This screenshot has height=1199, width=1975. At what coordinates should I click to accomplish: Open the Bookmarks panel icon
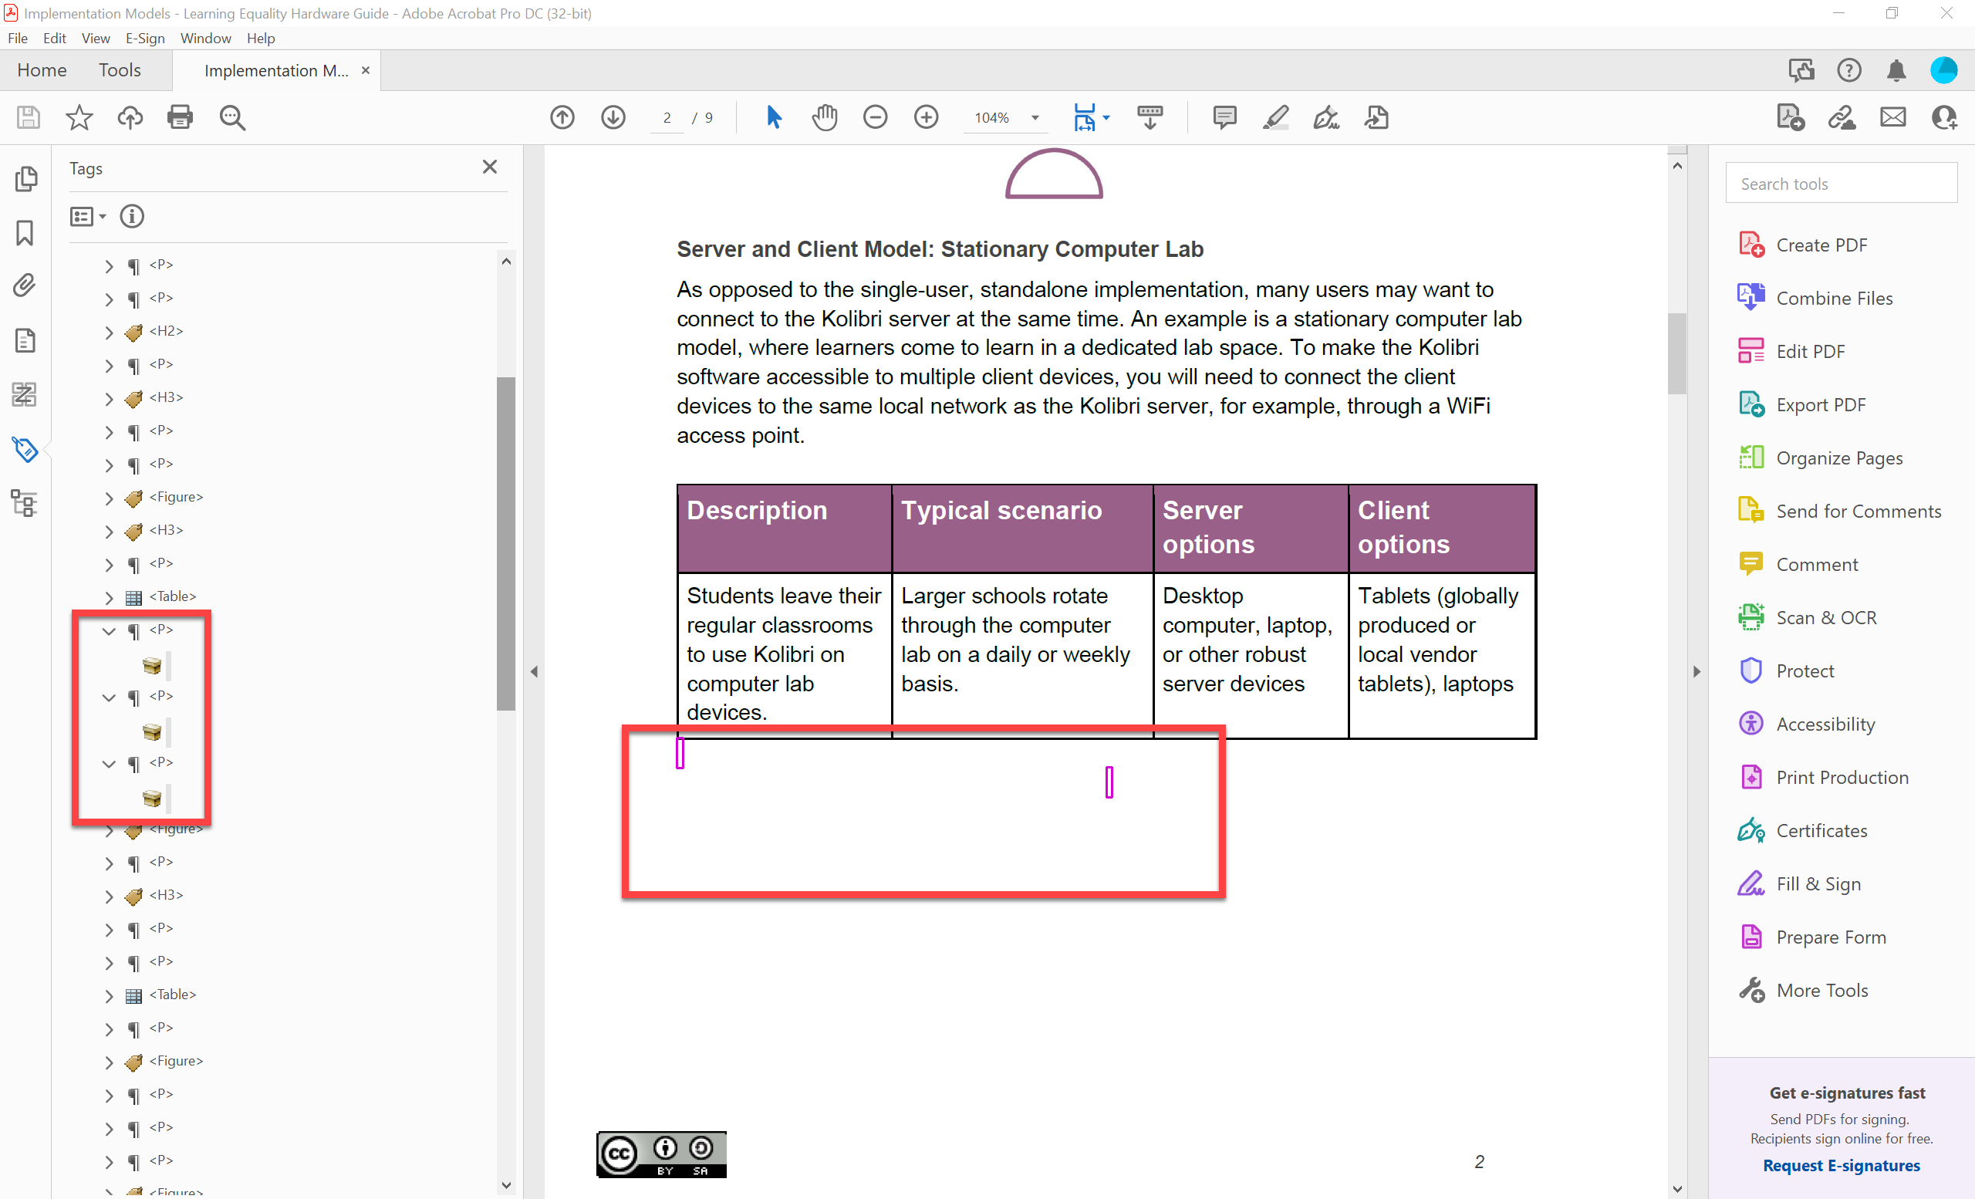[x=25, y=233]
